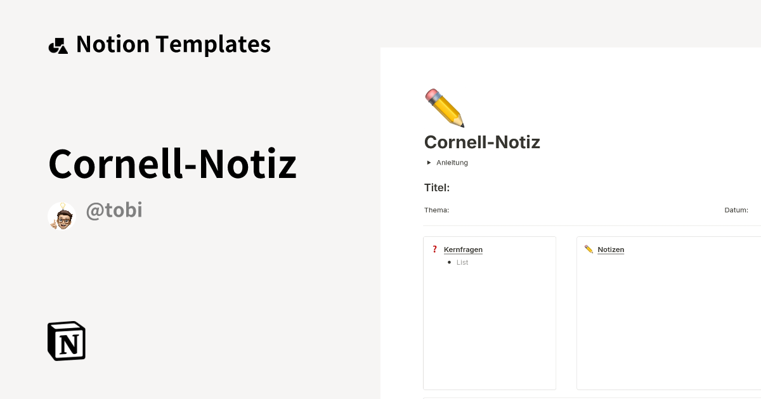Click the pencil emoji next to Notizen

[589, 249]
